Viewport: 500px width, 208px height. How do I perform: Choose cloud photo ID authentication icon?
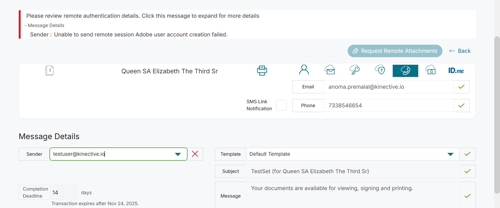coord(430,70)
